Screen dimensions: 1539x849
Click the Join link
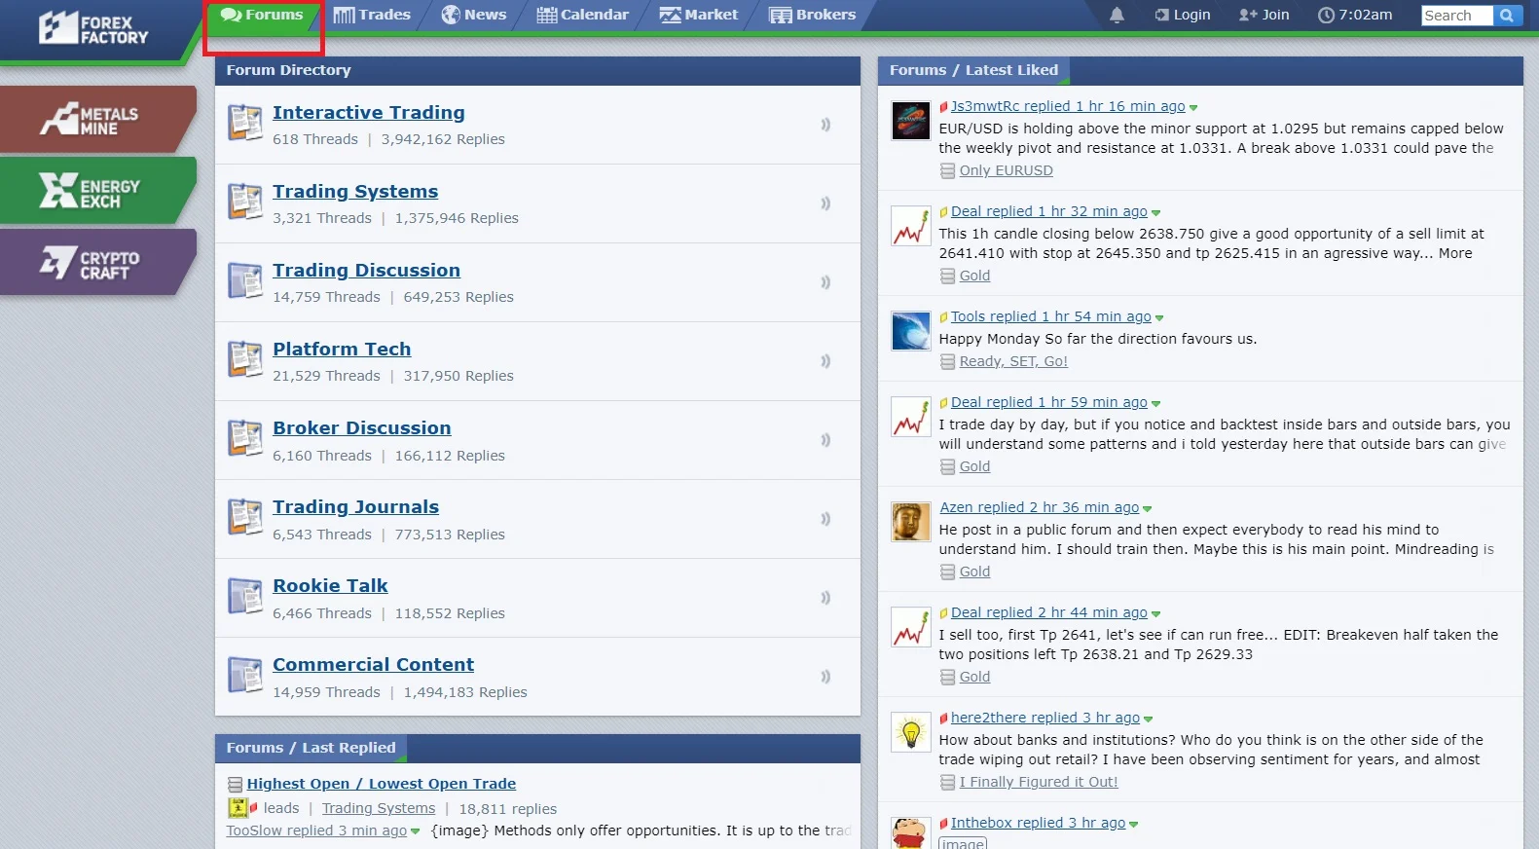(1264, 15)
